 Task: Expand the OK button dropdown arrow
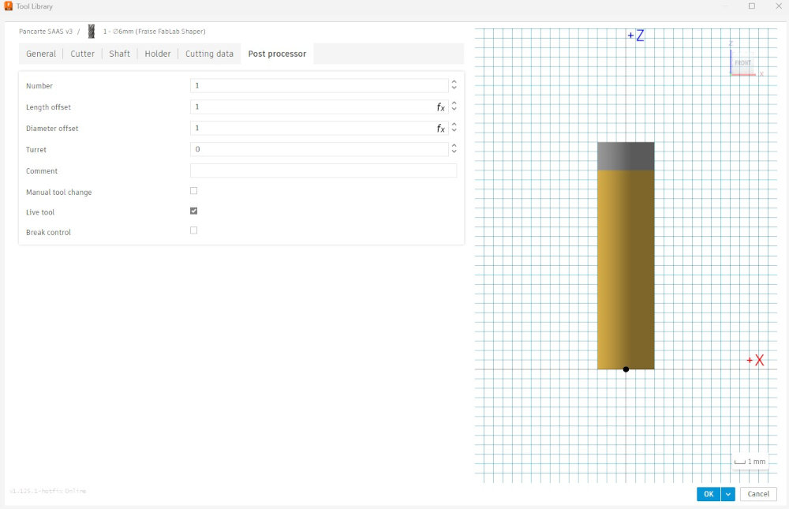(728, 494)
